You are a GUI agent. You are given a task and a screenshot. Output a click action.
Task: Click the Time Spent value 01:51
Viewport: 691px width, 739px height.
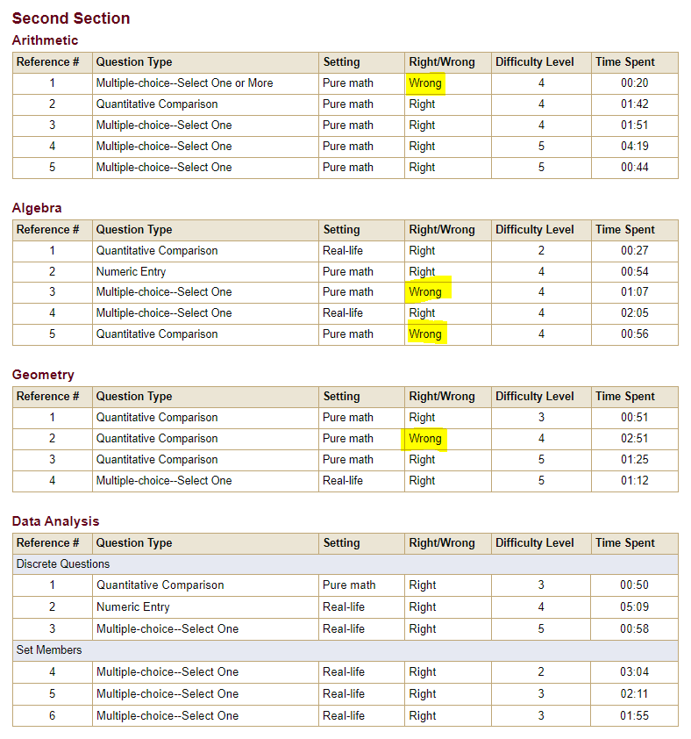coord(635,126)
